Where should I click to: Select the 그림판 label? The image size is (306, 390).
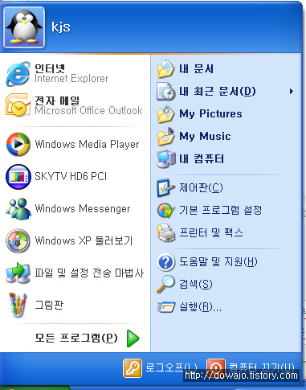point(49,305)
